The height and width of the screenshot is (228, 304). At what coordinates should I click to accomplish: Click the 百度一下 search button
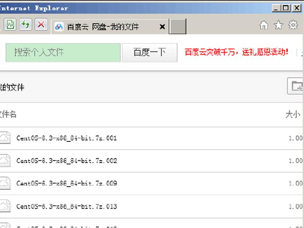[x=150, y=52]
